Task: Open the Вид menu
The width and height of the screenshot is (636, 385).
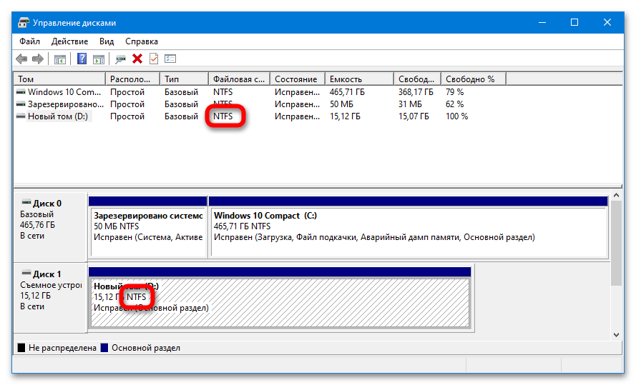Action: pos(107,41)
